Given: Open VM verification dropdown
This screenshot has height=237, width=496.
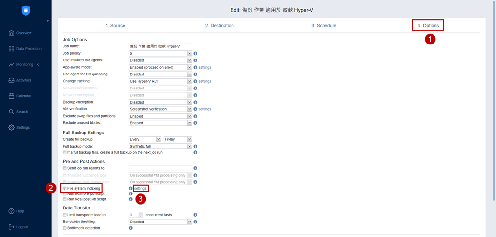Looking at the screenshot, I should pyautogui.click(x=160, y=109).
